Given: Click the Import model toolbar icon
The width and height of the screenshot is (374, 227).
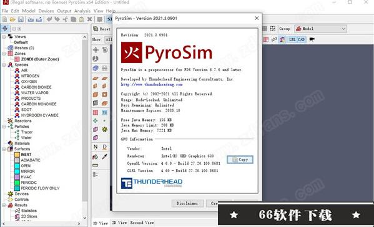Looking at the screenshot, I should (x=31, y=19).
